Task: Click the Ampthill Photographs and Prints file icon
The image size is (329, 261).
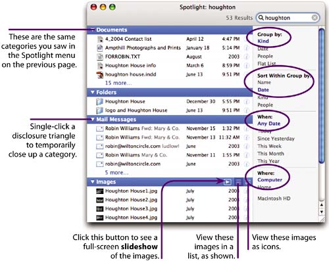Action: click(x=100, y=48)
